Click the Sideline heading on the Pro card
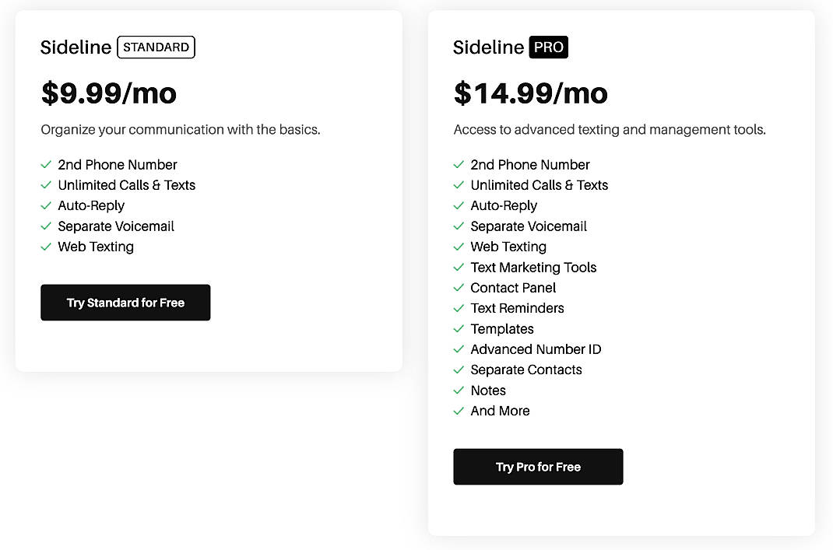 point(488,47)
